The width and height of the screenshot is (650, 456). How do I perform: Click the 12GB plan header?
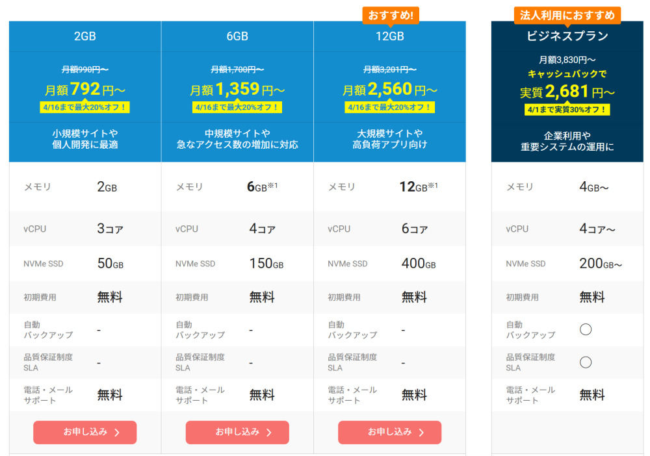[x=389, y=36]
